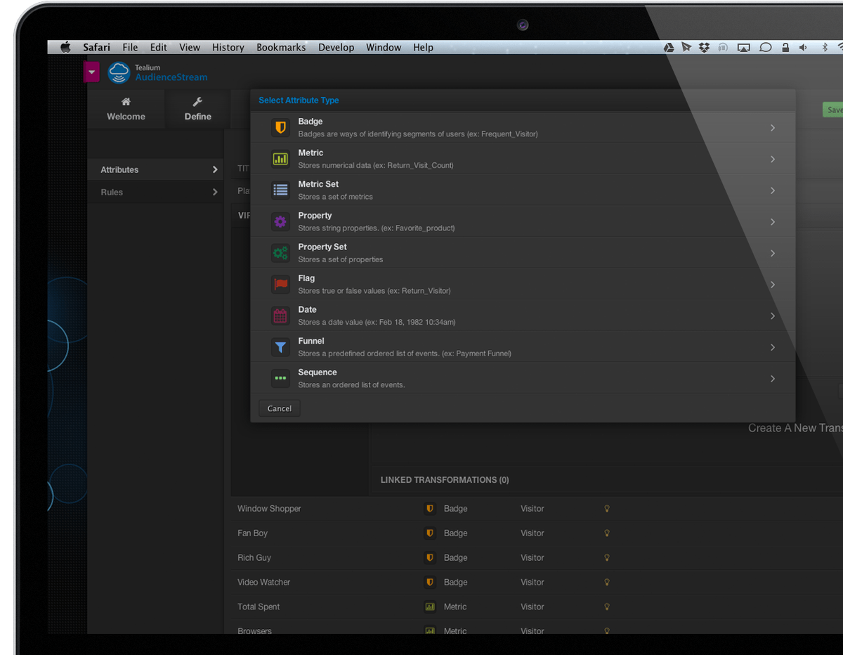843x655 pixels.
Task: Click the Property purple gear icon
Action: tap(280, 222)
